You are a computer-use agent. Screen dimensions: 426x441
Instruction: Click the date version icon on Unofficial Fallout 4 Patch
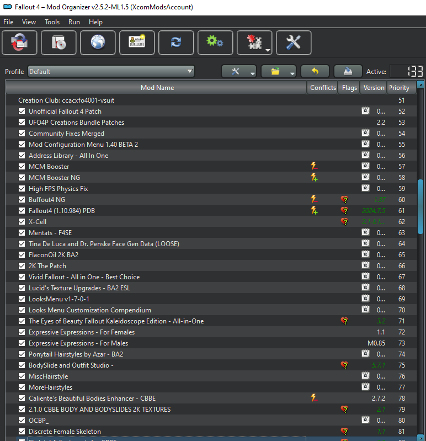tap(365, 111)
